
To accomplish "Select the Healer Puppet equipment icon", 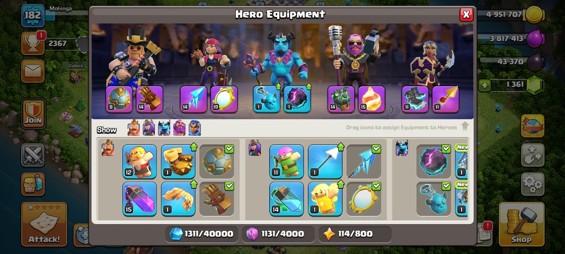I will coord(325,199).
